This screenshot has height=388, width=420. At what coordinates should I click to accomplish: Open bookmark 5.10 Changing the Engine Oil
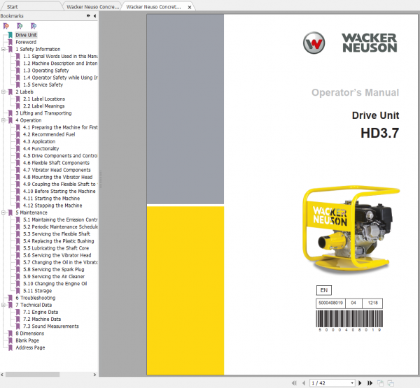pos(55,284)
